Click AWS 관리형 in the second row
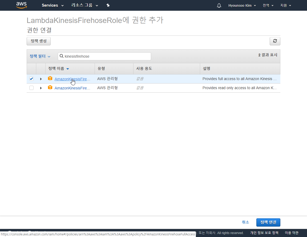This screenshot has width=307, height=237. pyautogui.click(x=107, y=88)
